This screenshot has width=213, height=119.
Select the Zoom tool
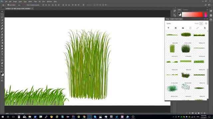point(2,66)
